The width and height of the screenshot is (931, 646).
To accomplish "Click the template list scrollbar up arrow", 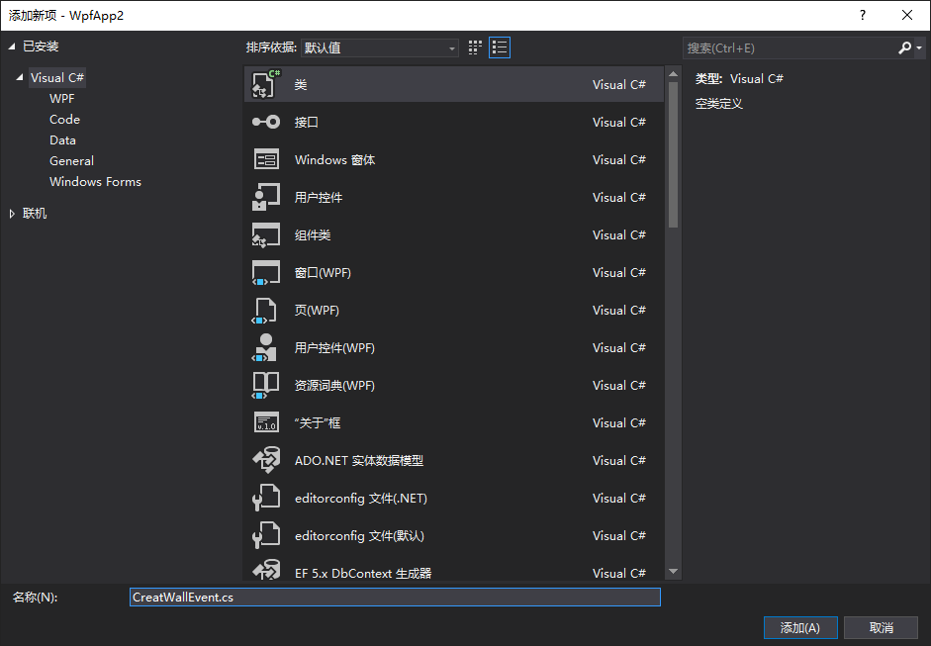I will click(673, 74).
